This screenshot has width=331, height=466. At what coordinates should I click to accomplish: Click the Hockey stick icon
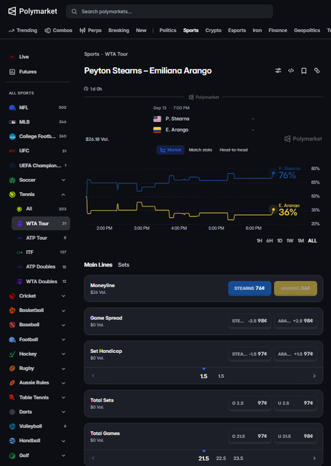[x=12, y=354]
